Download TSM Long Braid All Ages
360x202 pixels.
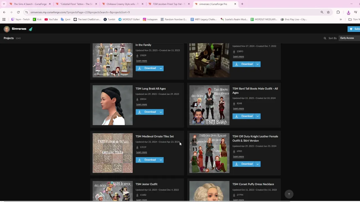[x=147, y=112]
